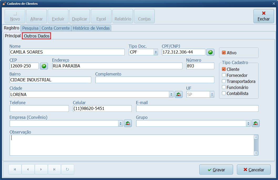Switch to the Outros Dados tab

tap(37, 36)
